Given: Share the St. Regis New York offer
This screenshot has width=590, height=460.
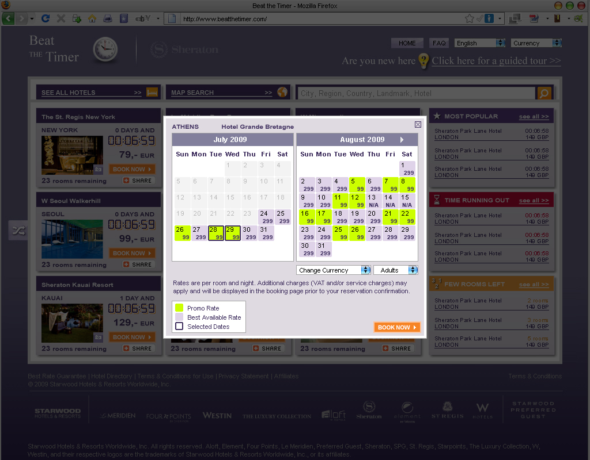Looking at the screenshot, I should coord(137,181).
